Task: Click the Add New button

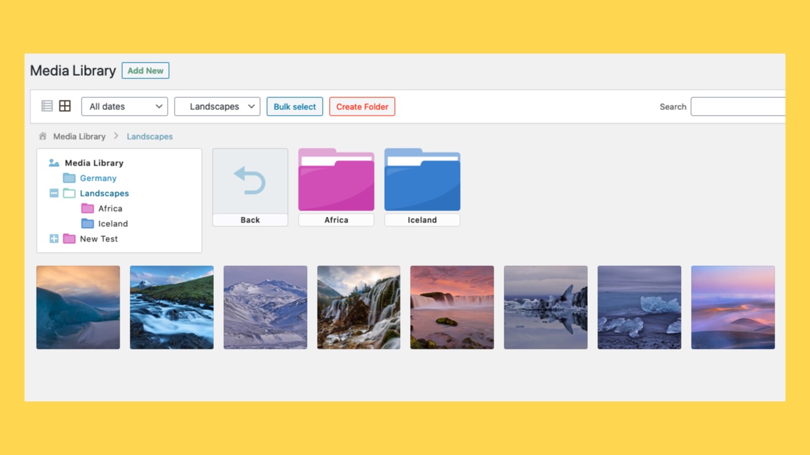Action: [146, 71]
